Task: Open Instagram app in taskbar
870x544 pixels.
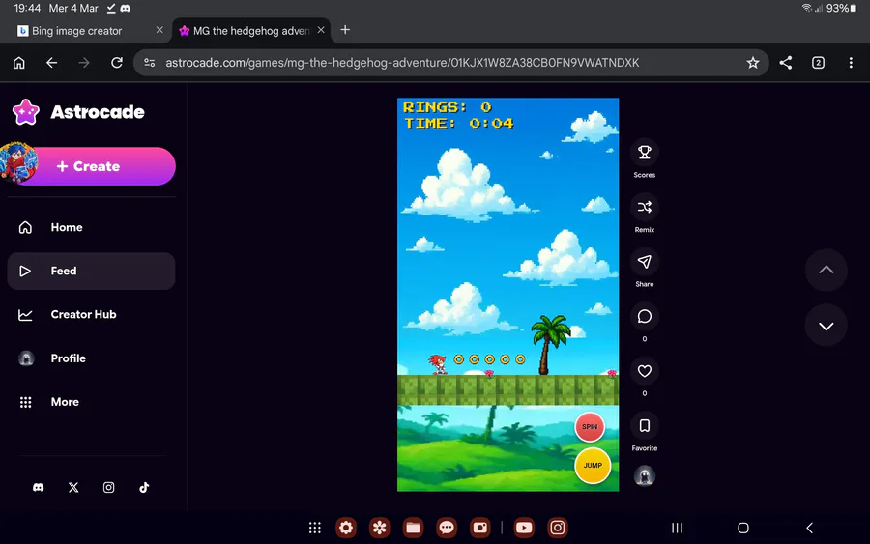Action: click(557, 528)
